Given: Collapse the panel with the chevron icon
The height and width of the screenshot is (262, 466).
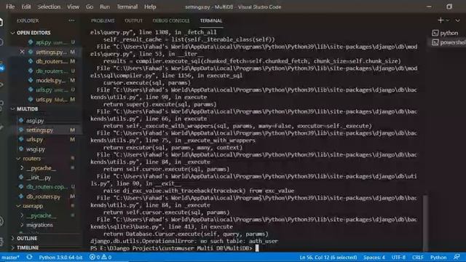Looking at the screenshot, I should (458, 20).
